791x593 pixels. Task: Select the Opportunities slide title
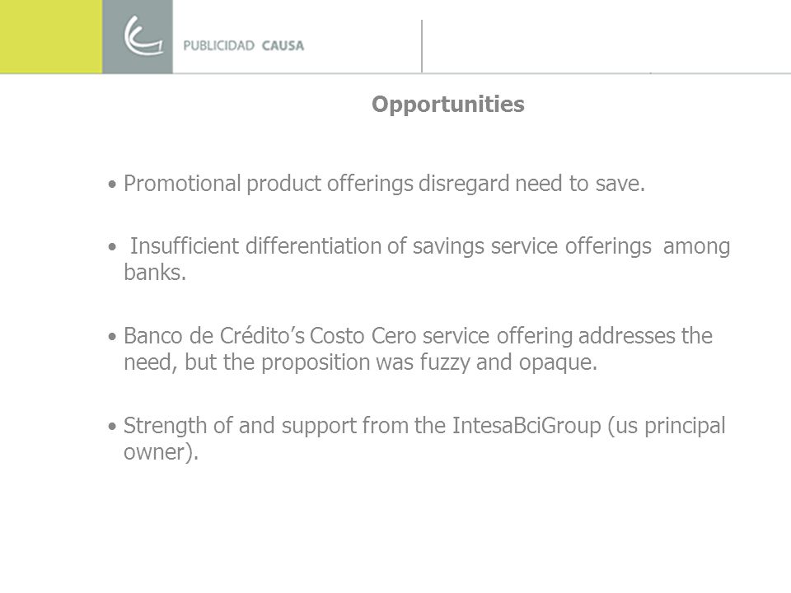click(x=448, y=104)
